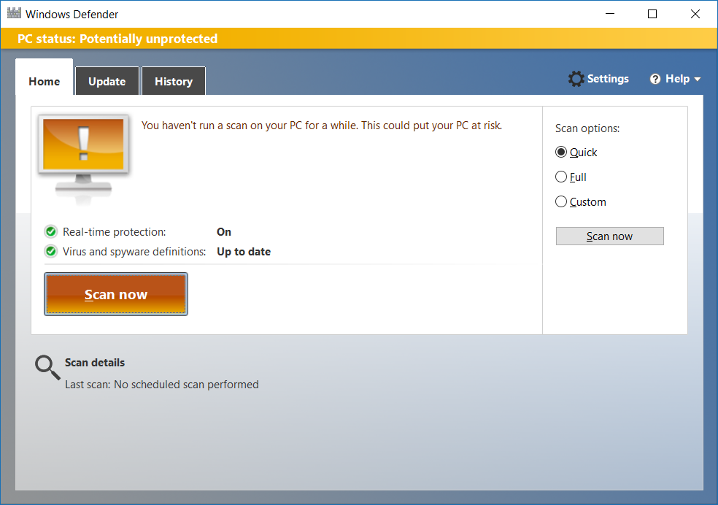Maximize the Windows Defender window
Viewport: 718px width, 505px height.
point(652,14)
